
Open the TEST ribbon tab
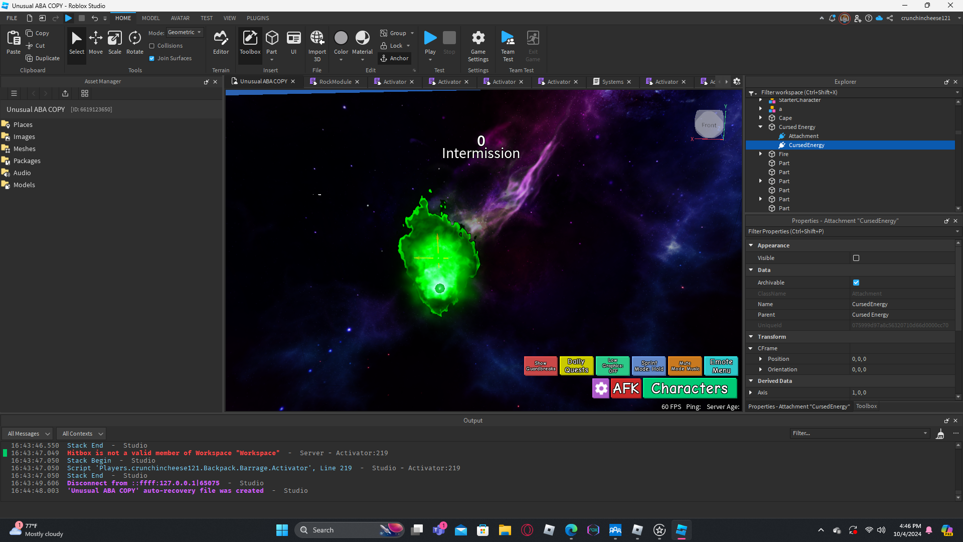pyautogui.click(x=207, y=18)
